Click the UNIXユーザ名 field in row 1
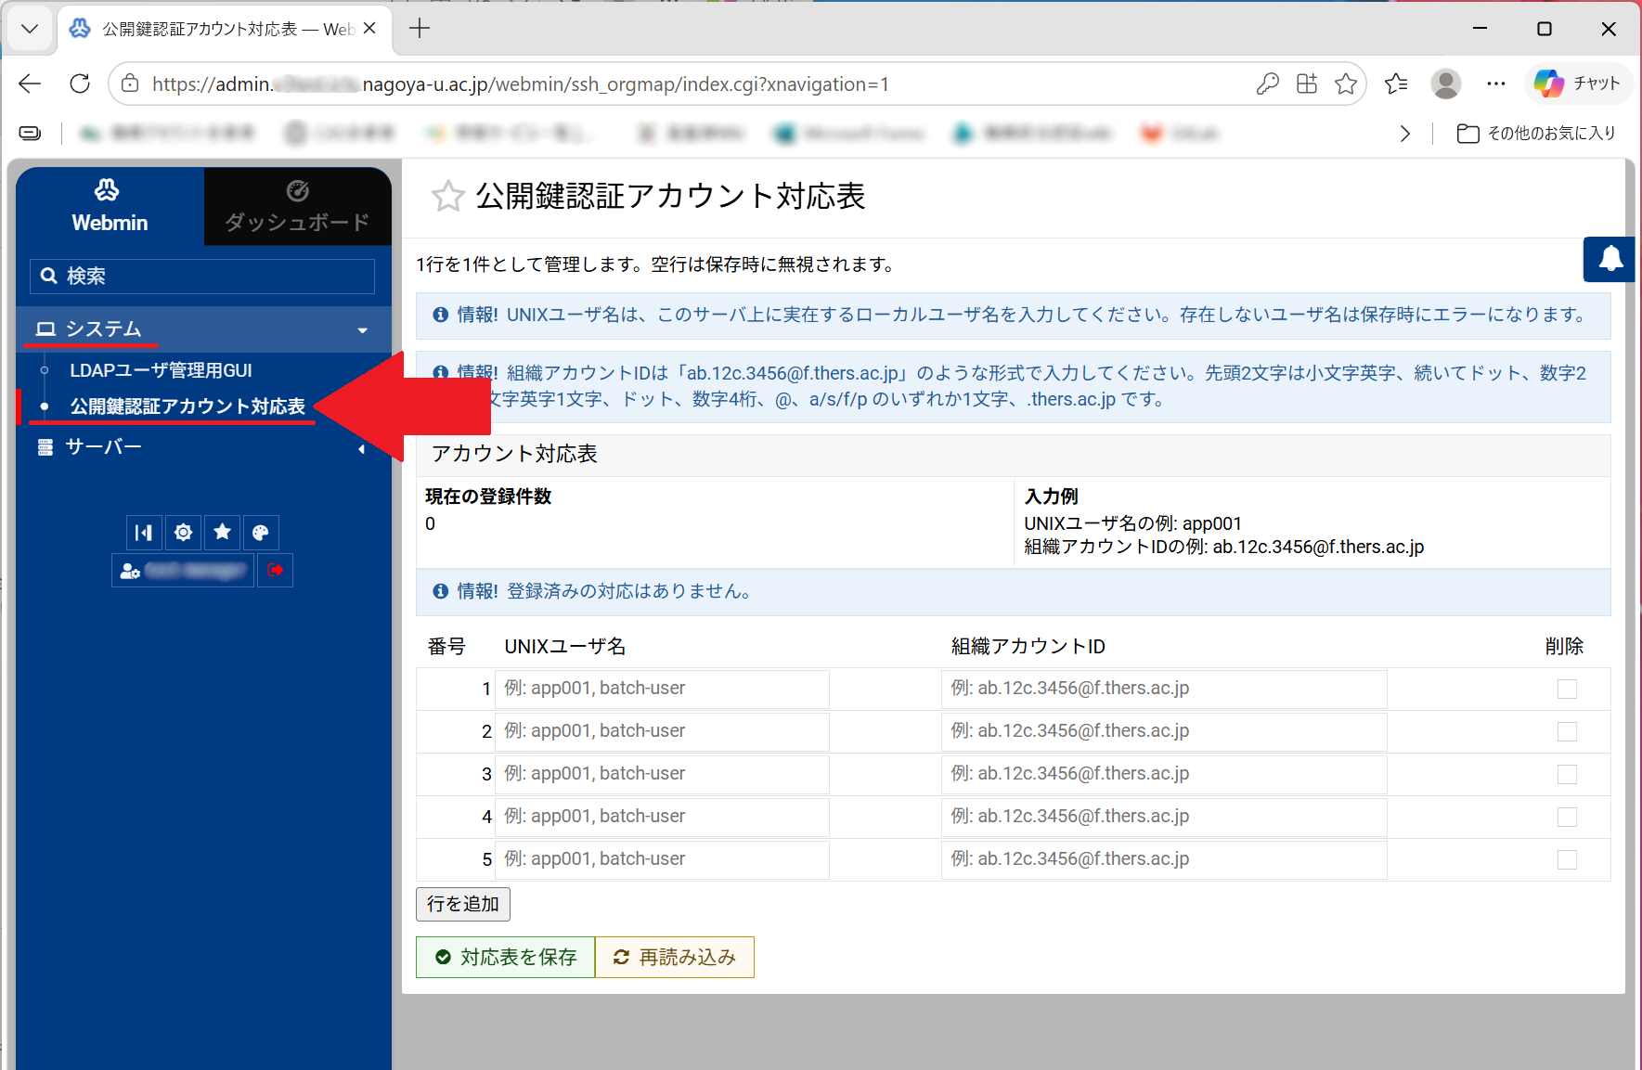Image resolution: width=1642 pixels, height=1070 pixels. pos(662,689)
